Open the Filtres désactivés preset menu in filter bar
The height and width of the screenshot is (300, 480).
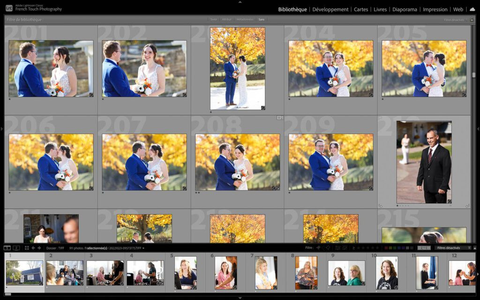coord(456,20)
